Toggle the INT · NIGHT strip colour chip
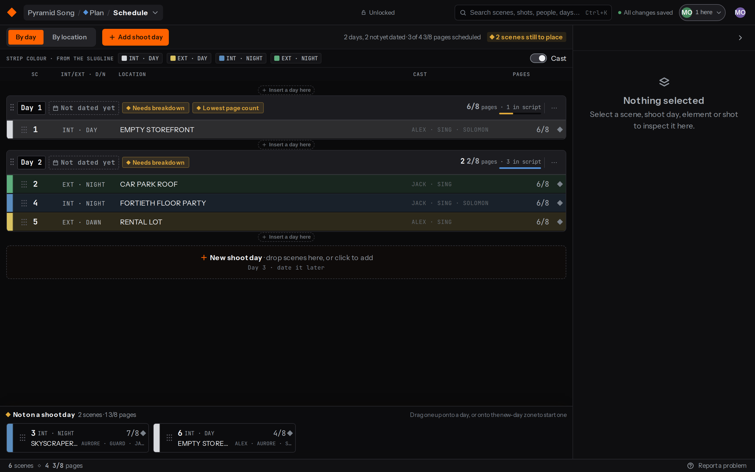Image resolution: width=755 pixels, height=472 pixels. [241, 58]
